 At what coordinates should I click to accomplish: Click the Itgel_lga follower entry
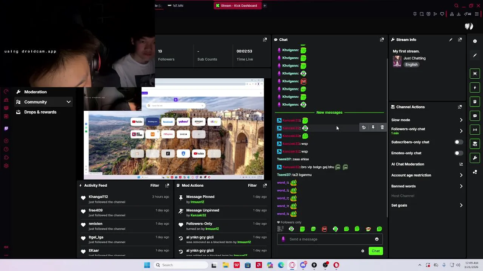(125, 239)
